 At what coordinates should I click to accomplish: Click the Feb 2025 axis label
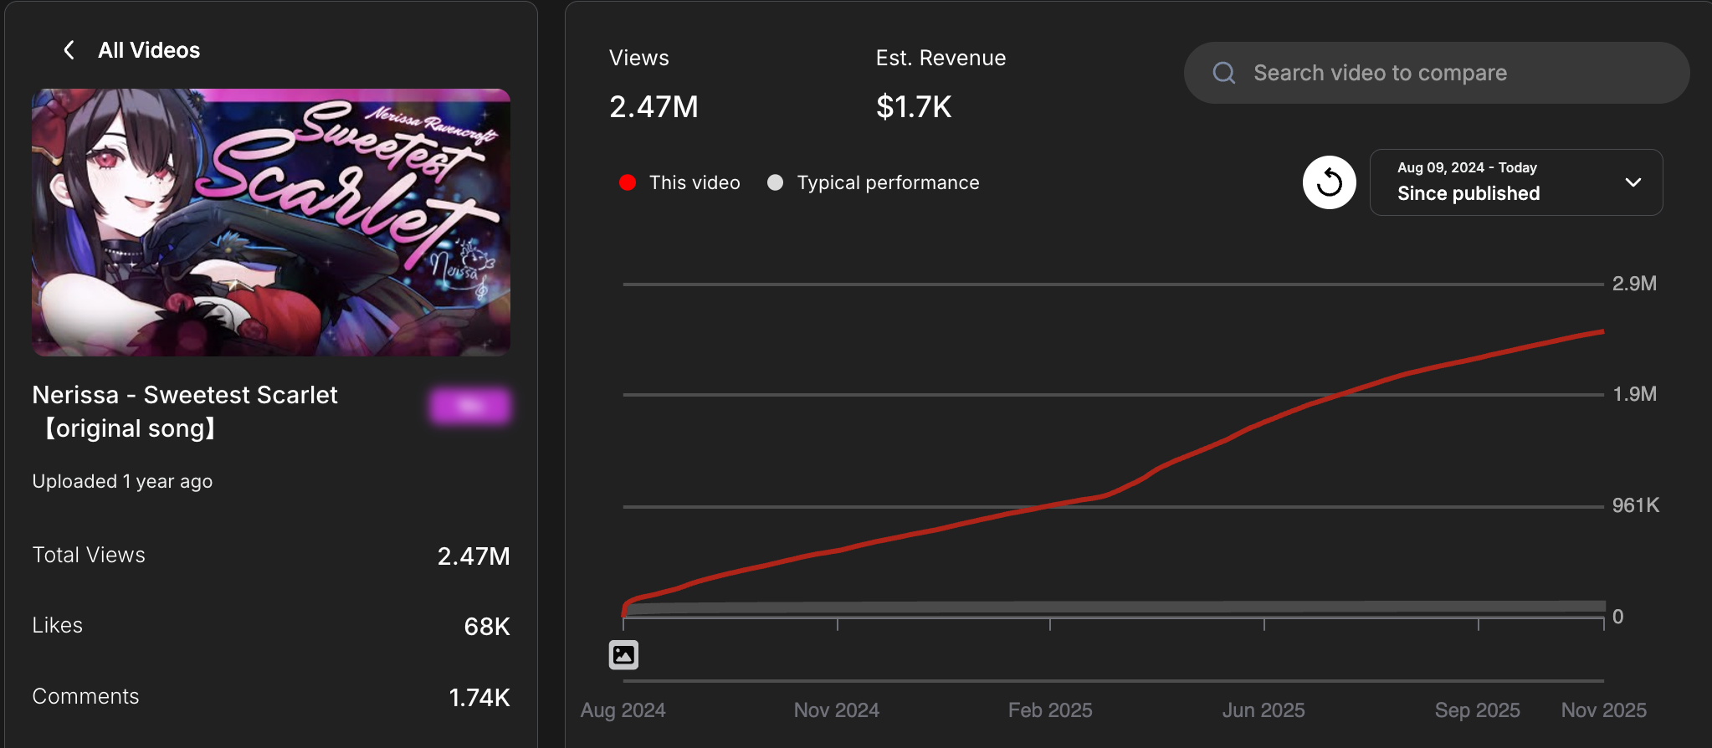point(1050,710)
